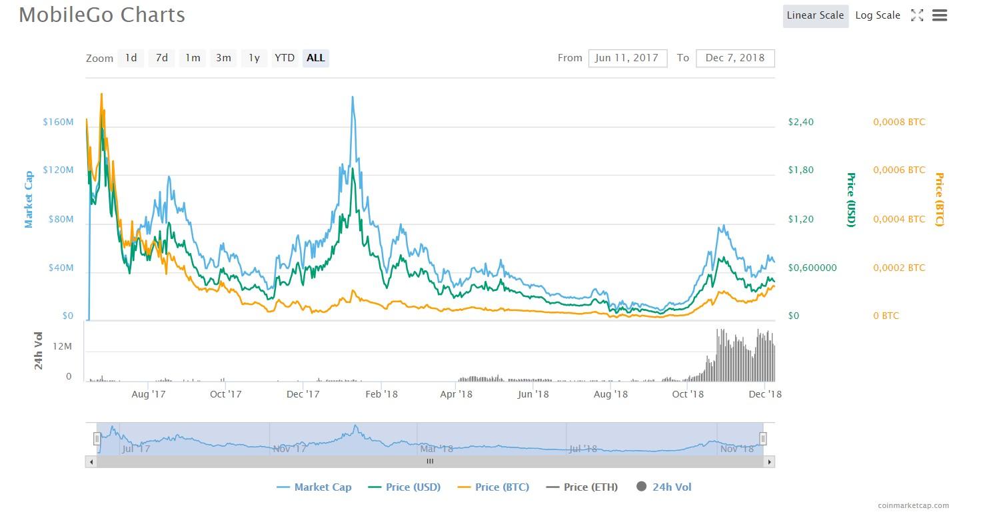
Task: Click the navigator right range handle
Action: coord(763,438)
